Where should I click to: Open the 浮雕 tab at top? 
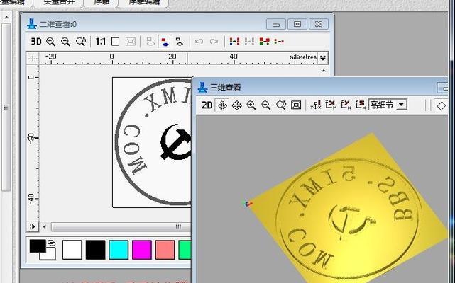(x=102, y=3)
